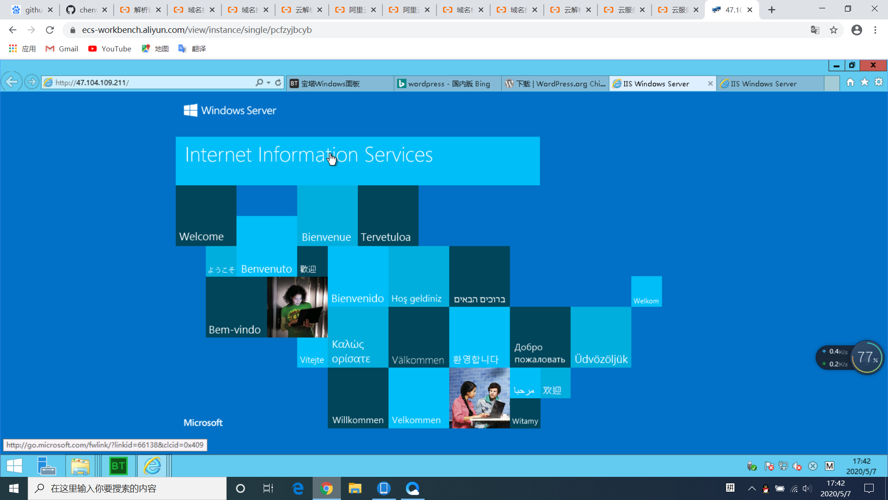
Task: Switch to wordpress Bing IE tab
Action: 447,84
